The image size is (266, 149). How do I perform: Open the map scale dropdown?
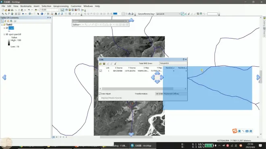point(59,10)
